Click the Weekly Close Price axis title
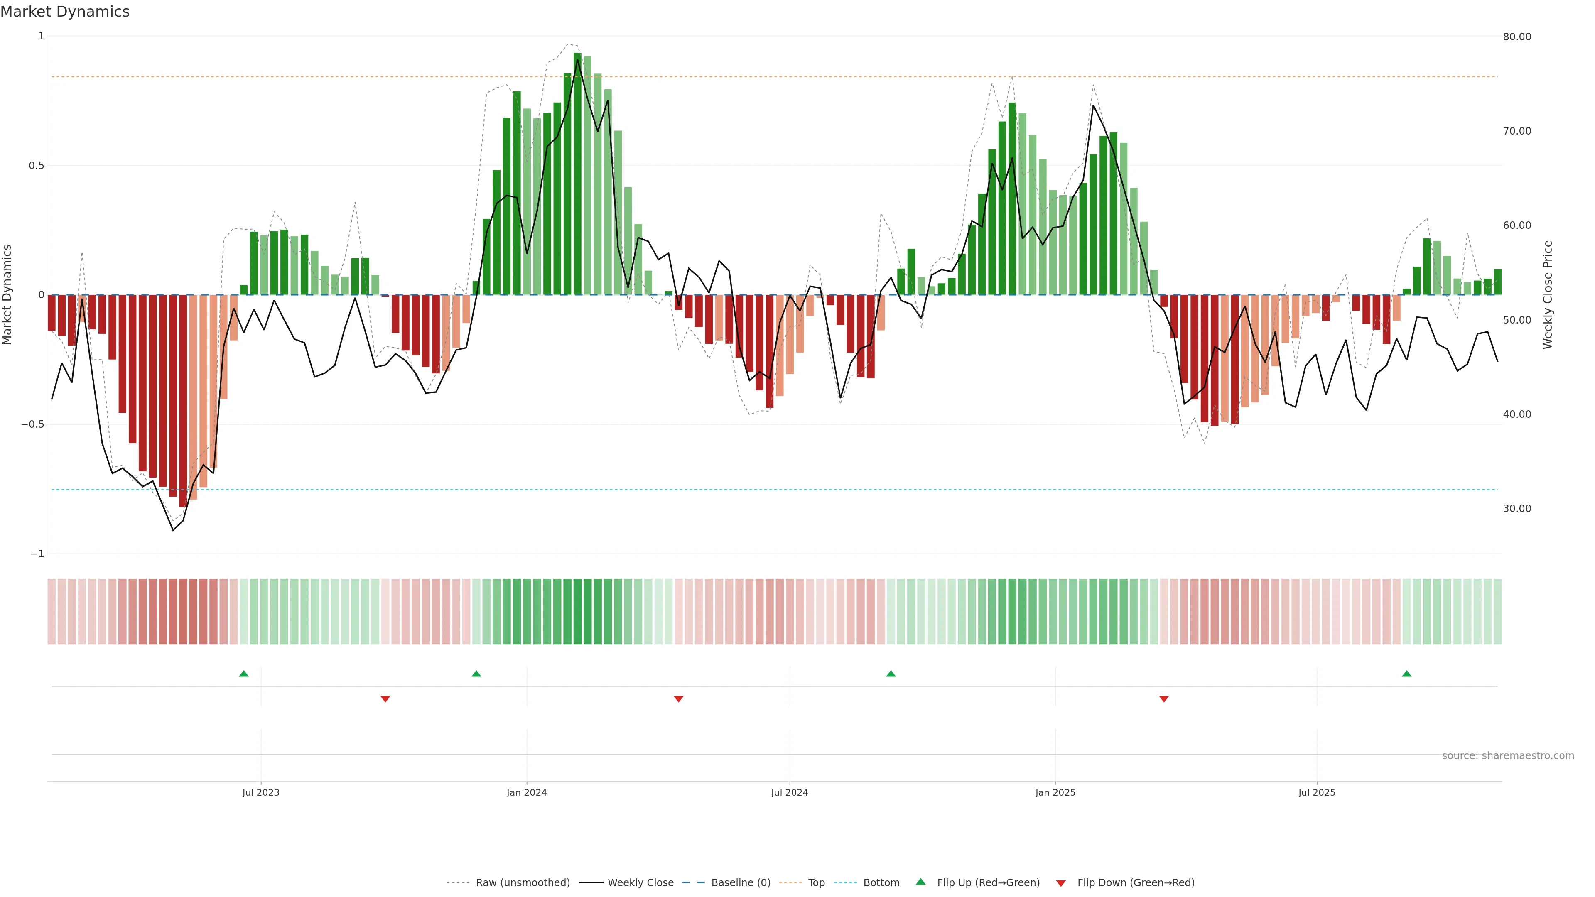This screenshot has height=897, width=1595. pyautogui.click(x=1548, y=295)
